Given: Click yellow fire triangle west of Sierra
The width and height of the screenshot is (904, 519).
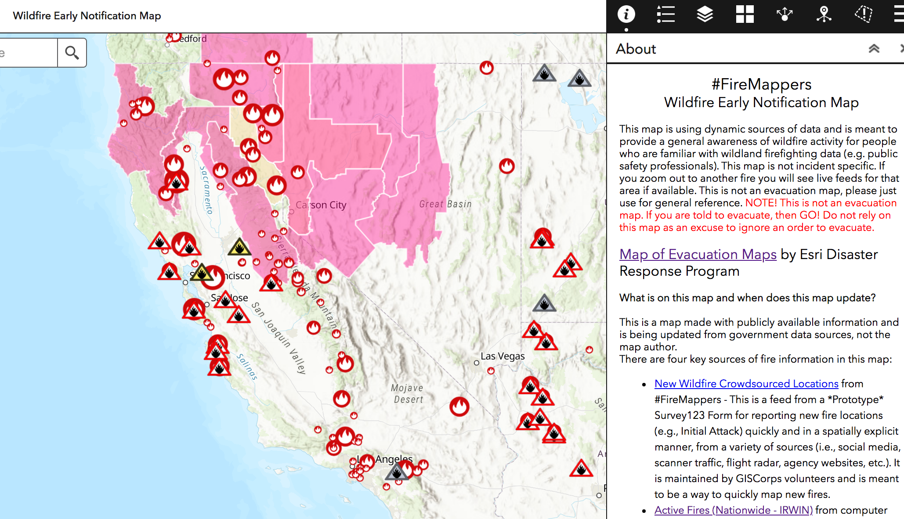Looking at the screenshot, I should pos(239,247).
